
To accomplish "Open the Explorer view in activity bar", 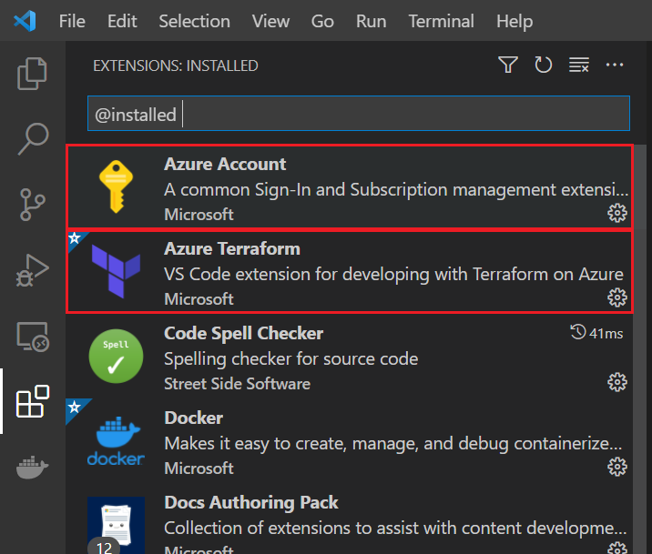I will (32, 74).
